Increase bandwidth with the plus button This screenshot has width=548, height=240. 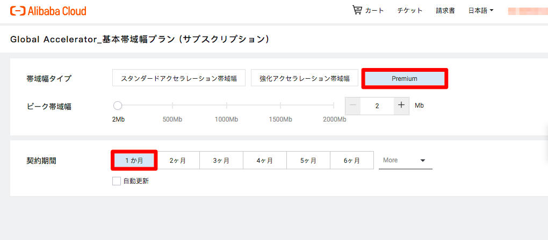401,106
